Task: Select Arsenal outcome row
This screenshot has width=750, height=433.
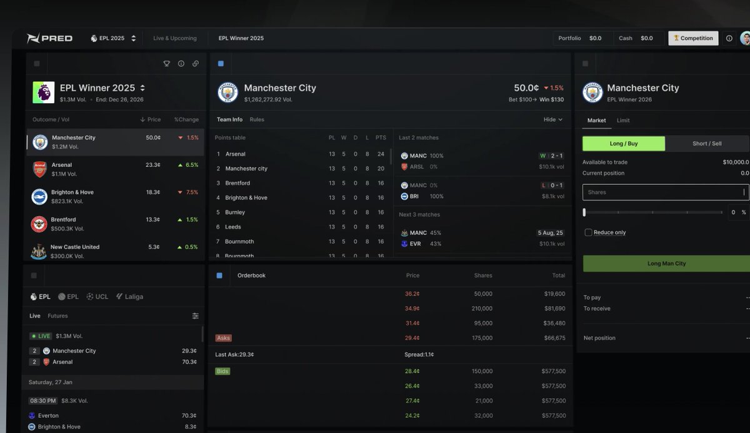Action: (116, 169)
